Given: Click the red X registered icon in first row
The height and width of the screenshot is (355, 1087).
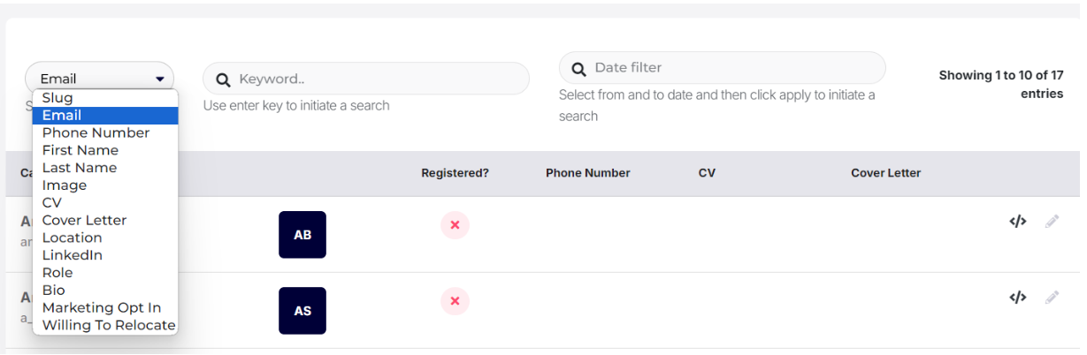Looking at the screenshot, I should click(455, 225).
